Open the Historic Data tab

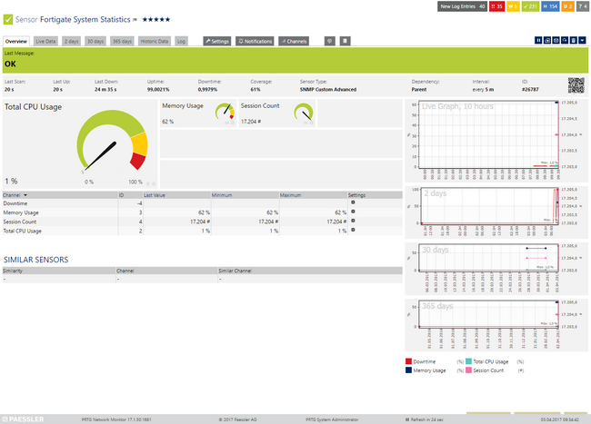click(155, 42)
